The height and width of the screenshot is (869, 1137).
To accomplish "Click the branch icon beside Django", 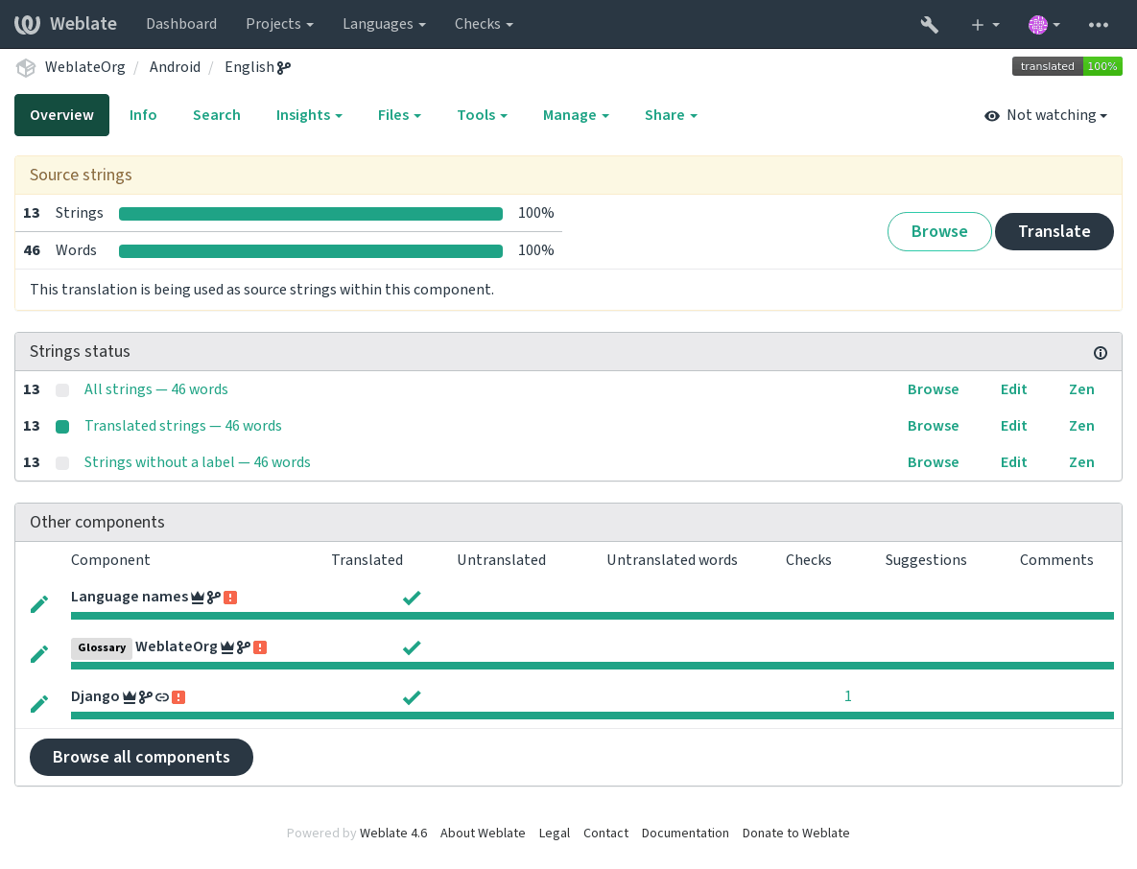I will (x=145, y=697).
